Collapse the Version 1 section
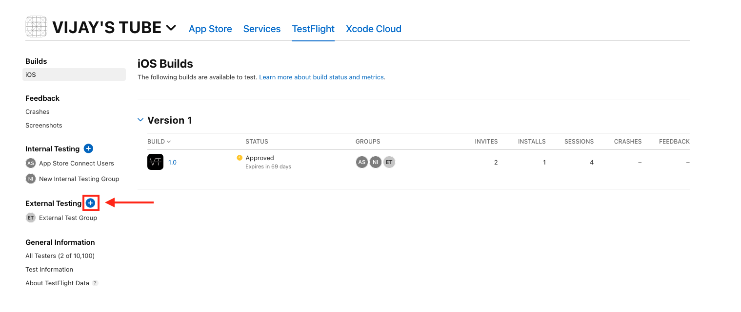The image size is (741, 312). tap(140, 120)
